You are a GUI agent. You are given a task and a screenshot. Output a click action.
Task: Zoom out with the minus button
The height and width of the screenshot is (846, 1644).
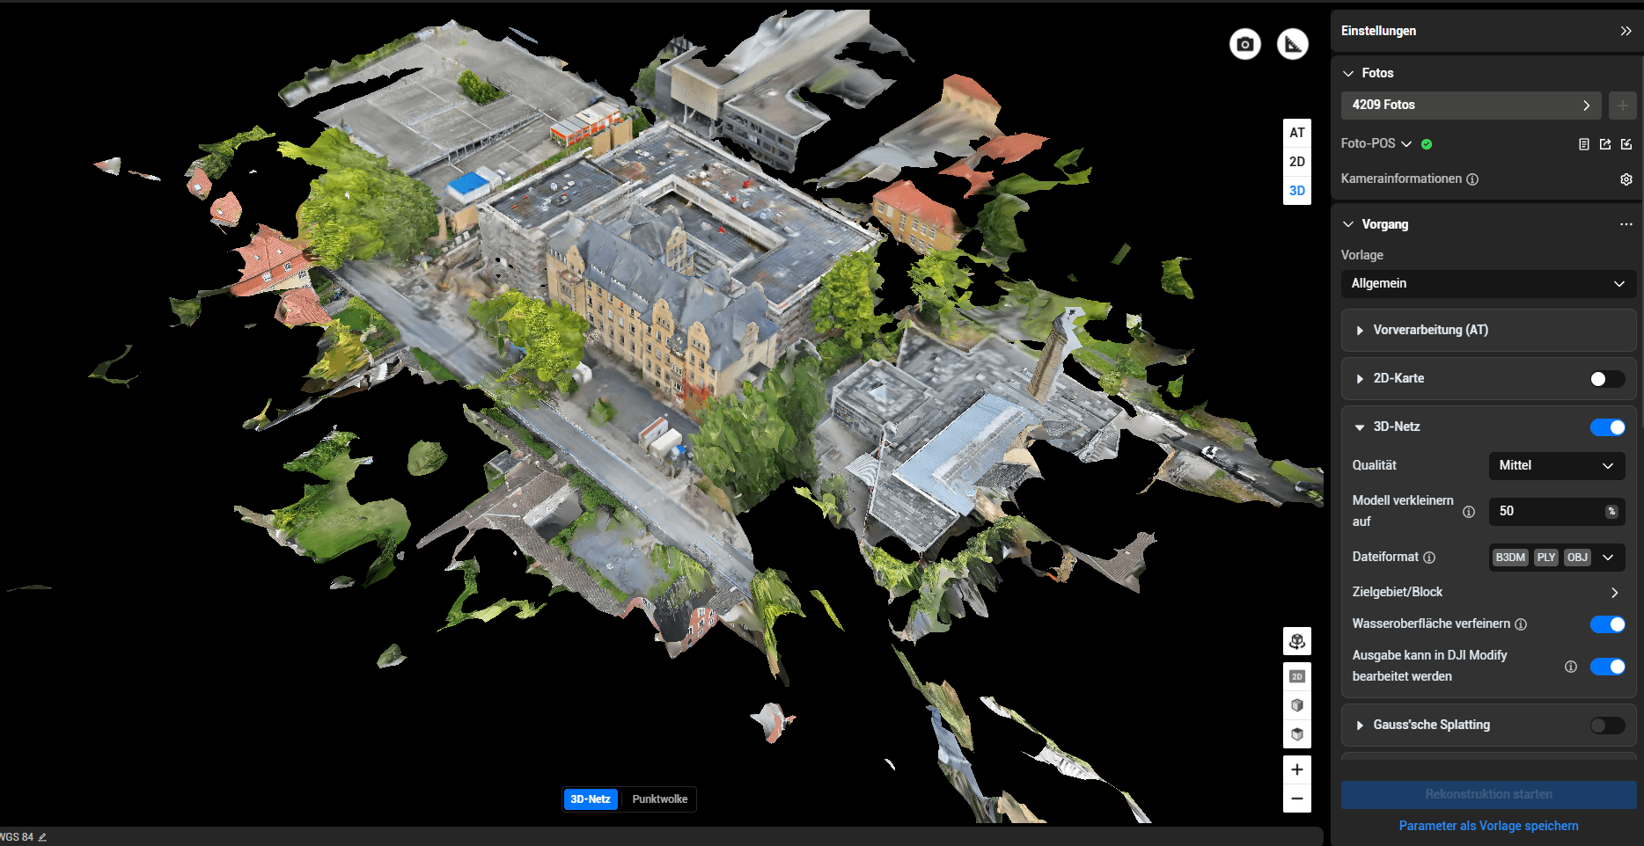pos(1296,799)
